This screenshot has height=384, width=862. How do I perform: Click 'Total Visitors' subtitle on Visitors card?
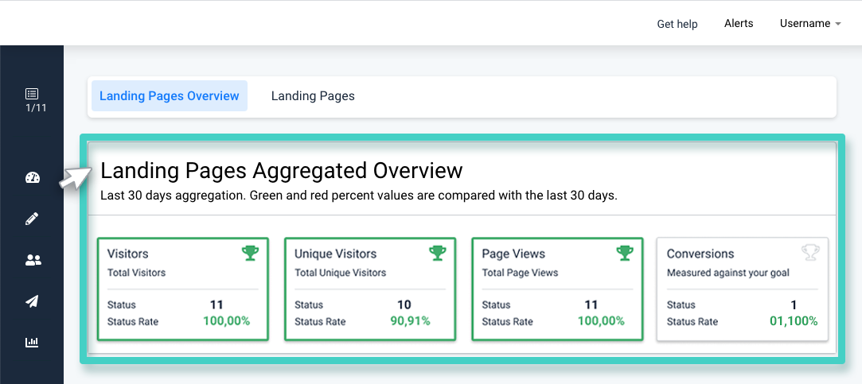point(136,273)
